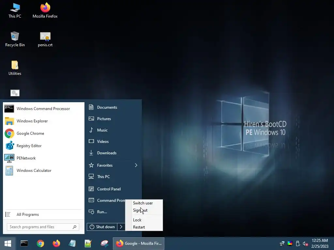Select the .crt certificate file on desktop
Image resolution: width=334 pixels, height=250 pixels.
tap(45, 39)
